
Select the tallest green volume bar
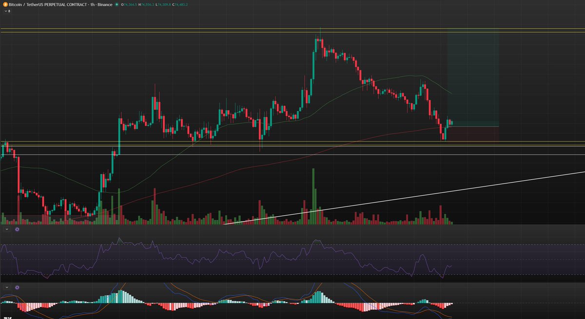[312, 195]
